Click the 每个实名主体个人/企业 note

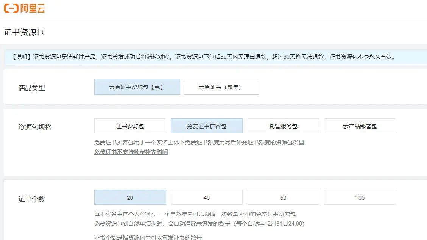tap(195, 214)
